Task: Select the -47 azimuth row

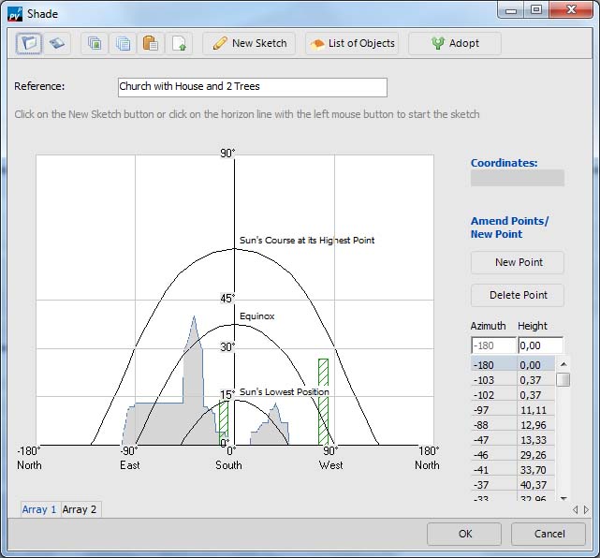Action: pos(513,440)
